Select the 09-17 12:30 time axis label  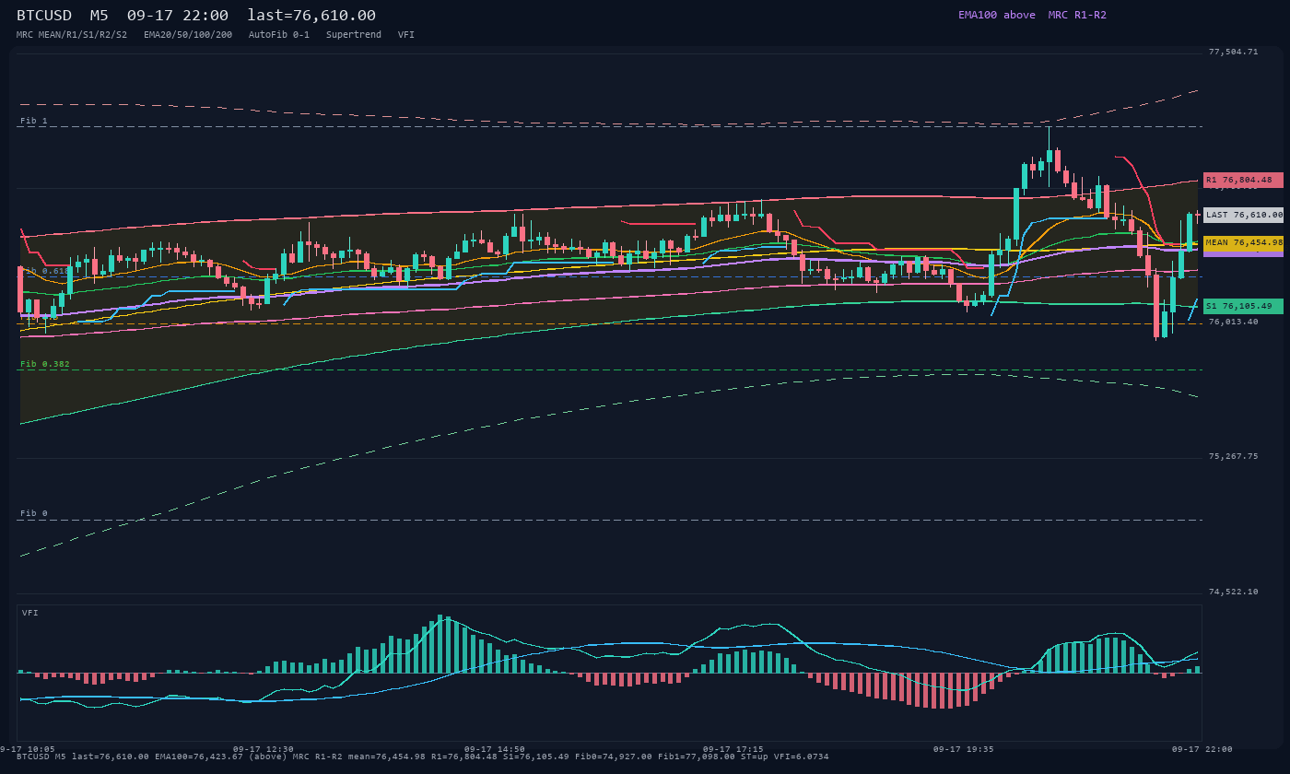[x=264, y=749]
